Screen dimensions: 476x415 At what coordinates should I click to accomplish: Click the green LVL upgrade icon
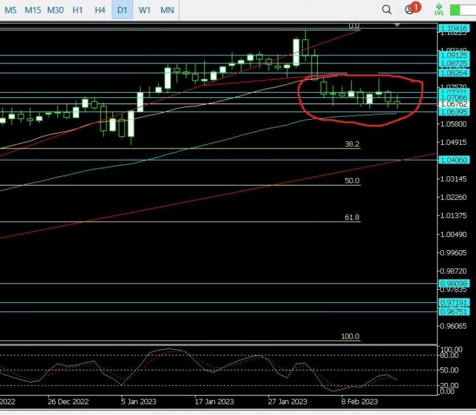click(439, 9)
